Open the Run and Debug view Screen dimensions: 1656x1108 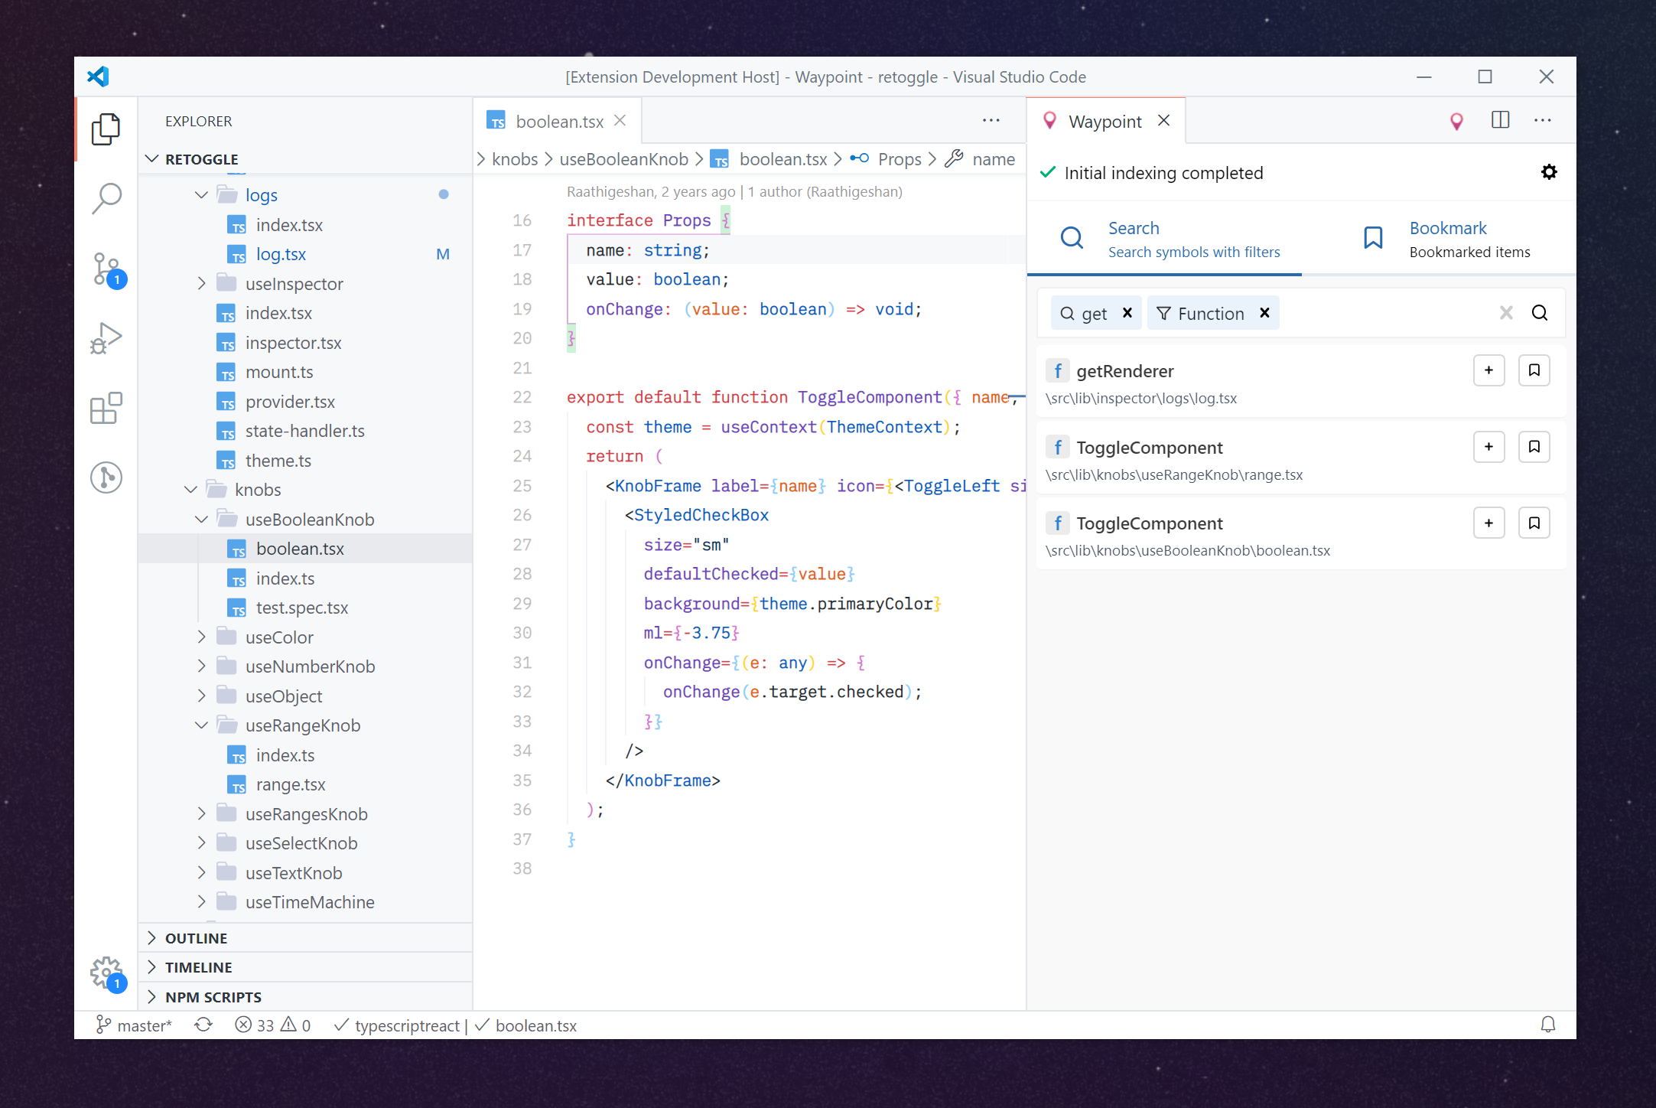106,337
